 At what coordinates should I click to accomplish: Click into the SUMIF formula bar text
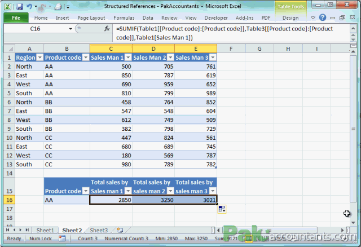(x=231, y=33)
